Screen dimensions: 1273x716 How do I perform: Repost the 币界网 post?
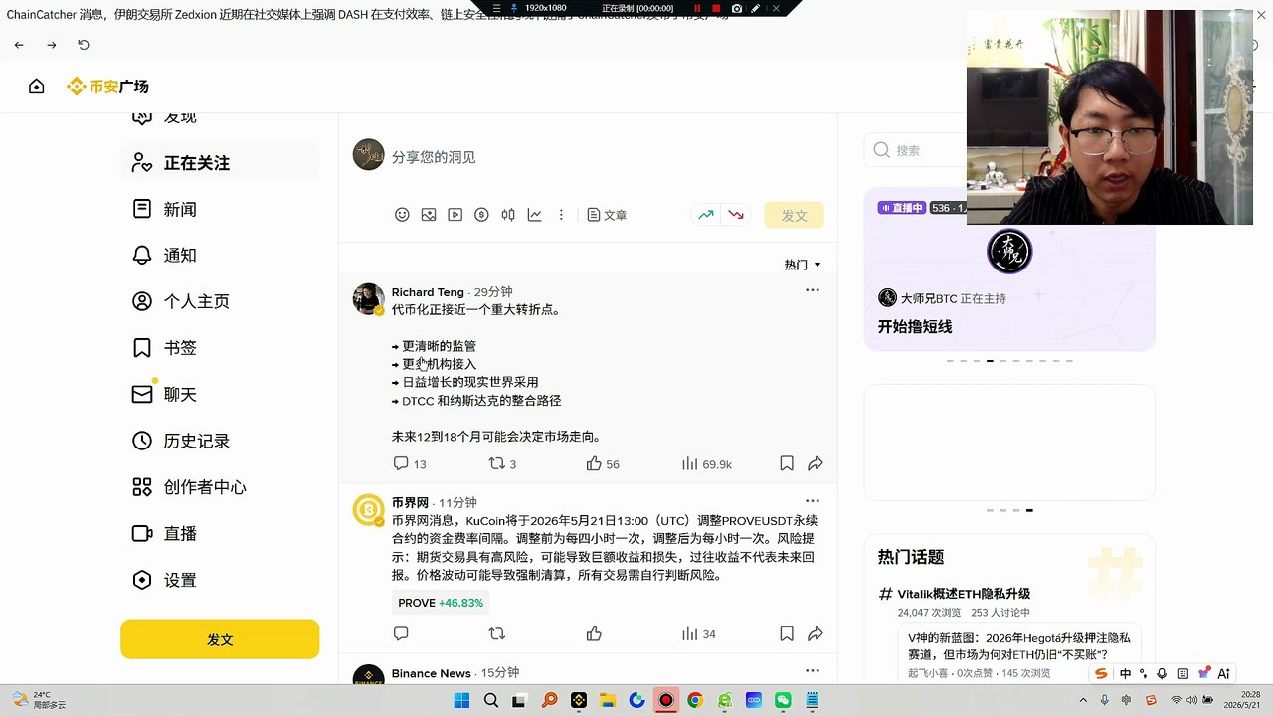[x=497, y=633]
